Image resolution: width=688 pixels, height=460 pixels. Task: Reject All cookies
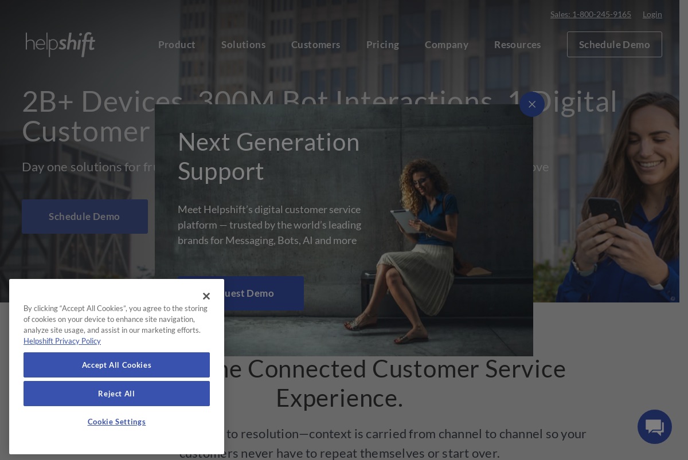[x=116, y=394]
